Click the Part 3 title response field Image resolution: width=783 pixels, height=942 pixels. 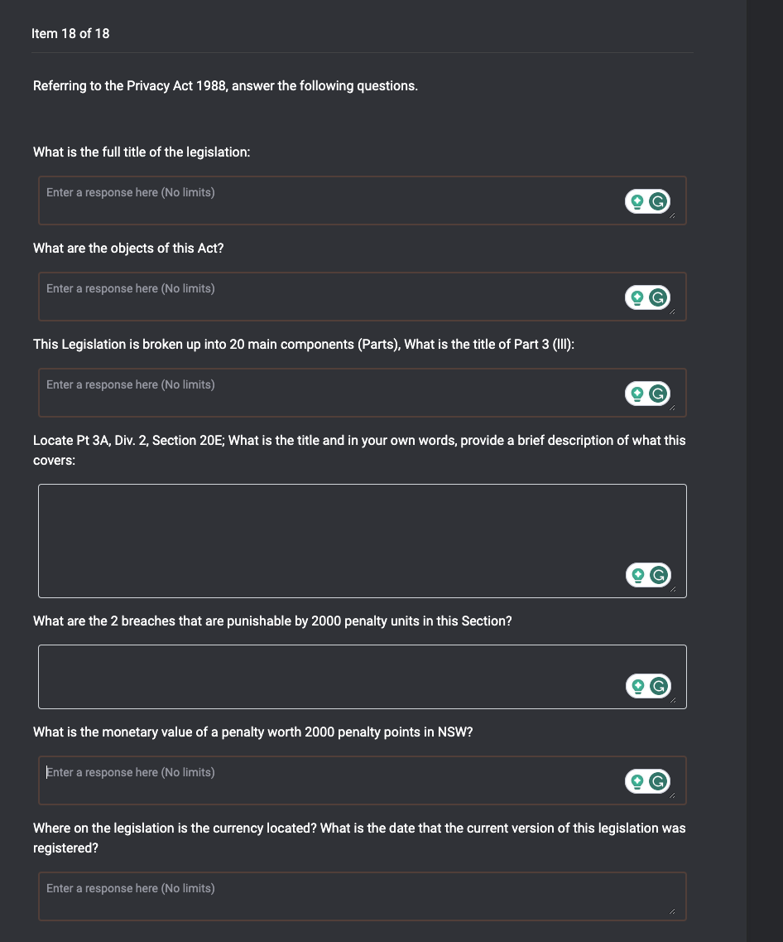[x=331, y=391]
